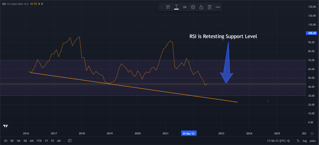Switch range to 5Y
Viewport: 319px width, 145px height.
coord(53,141)
